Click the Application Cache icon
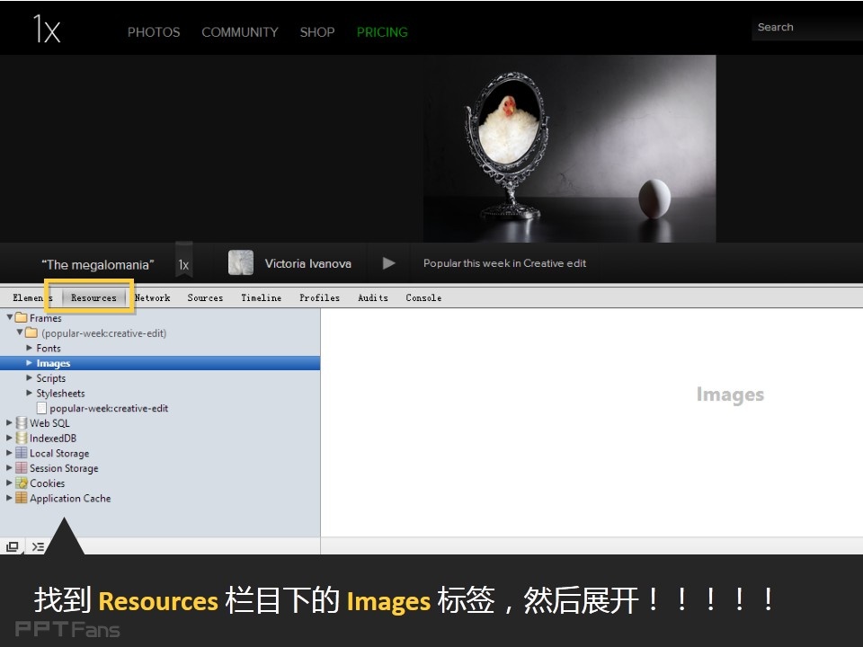Screen dimensions: 863x647 pos(21,498)
